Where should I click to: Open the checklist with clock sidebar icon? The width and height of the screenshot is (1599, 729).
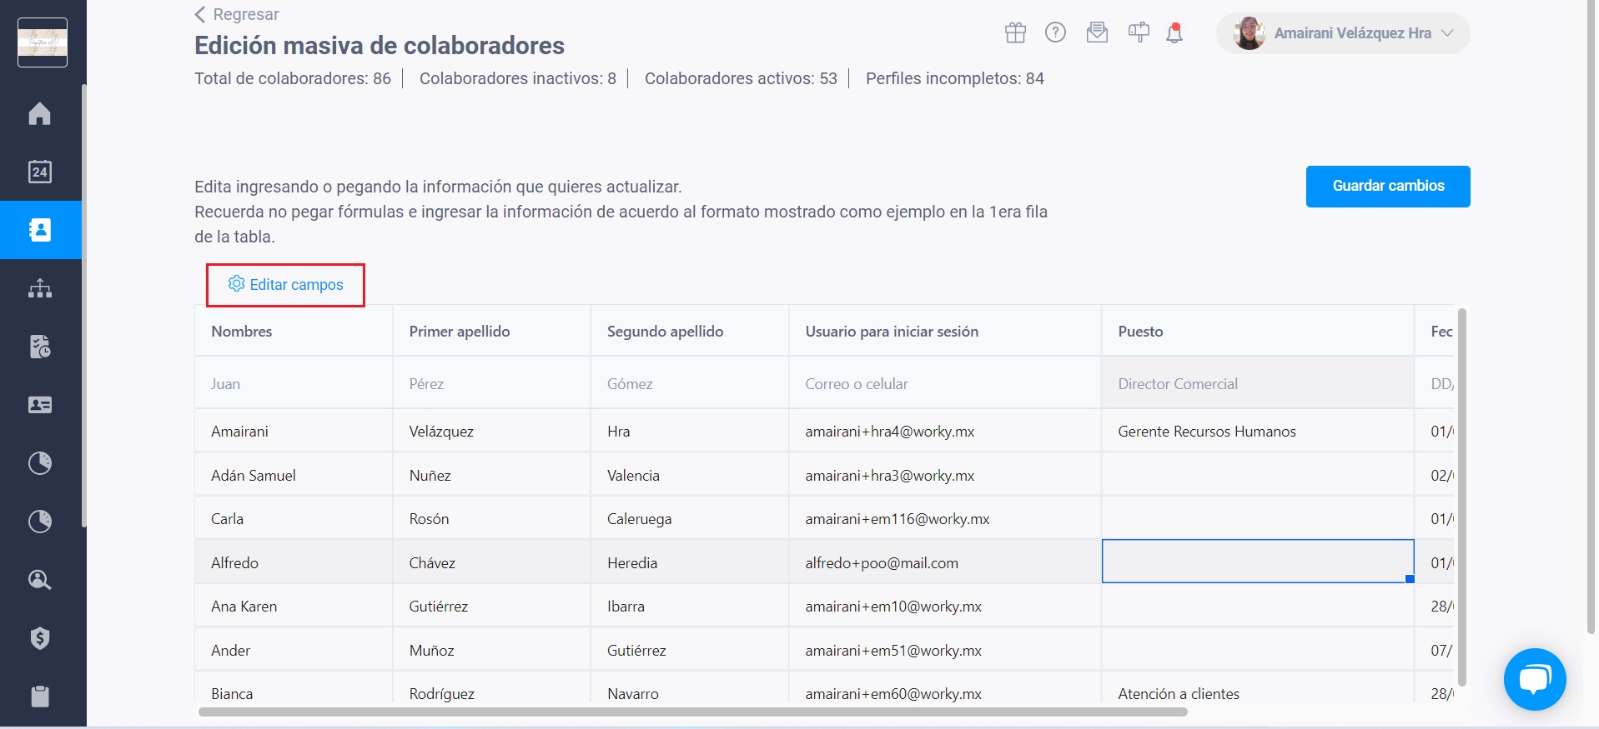[39, 347]
